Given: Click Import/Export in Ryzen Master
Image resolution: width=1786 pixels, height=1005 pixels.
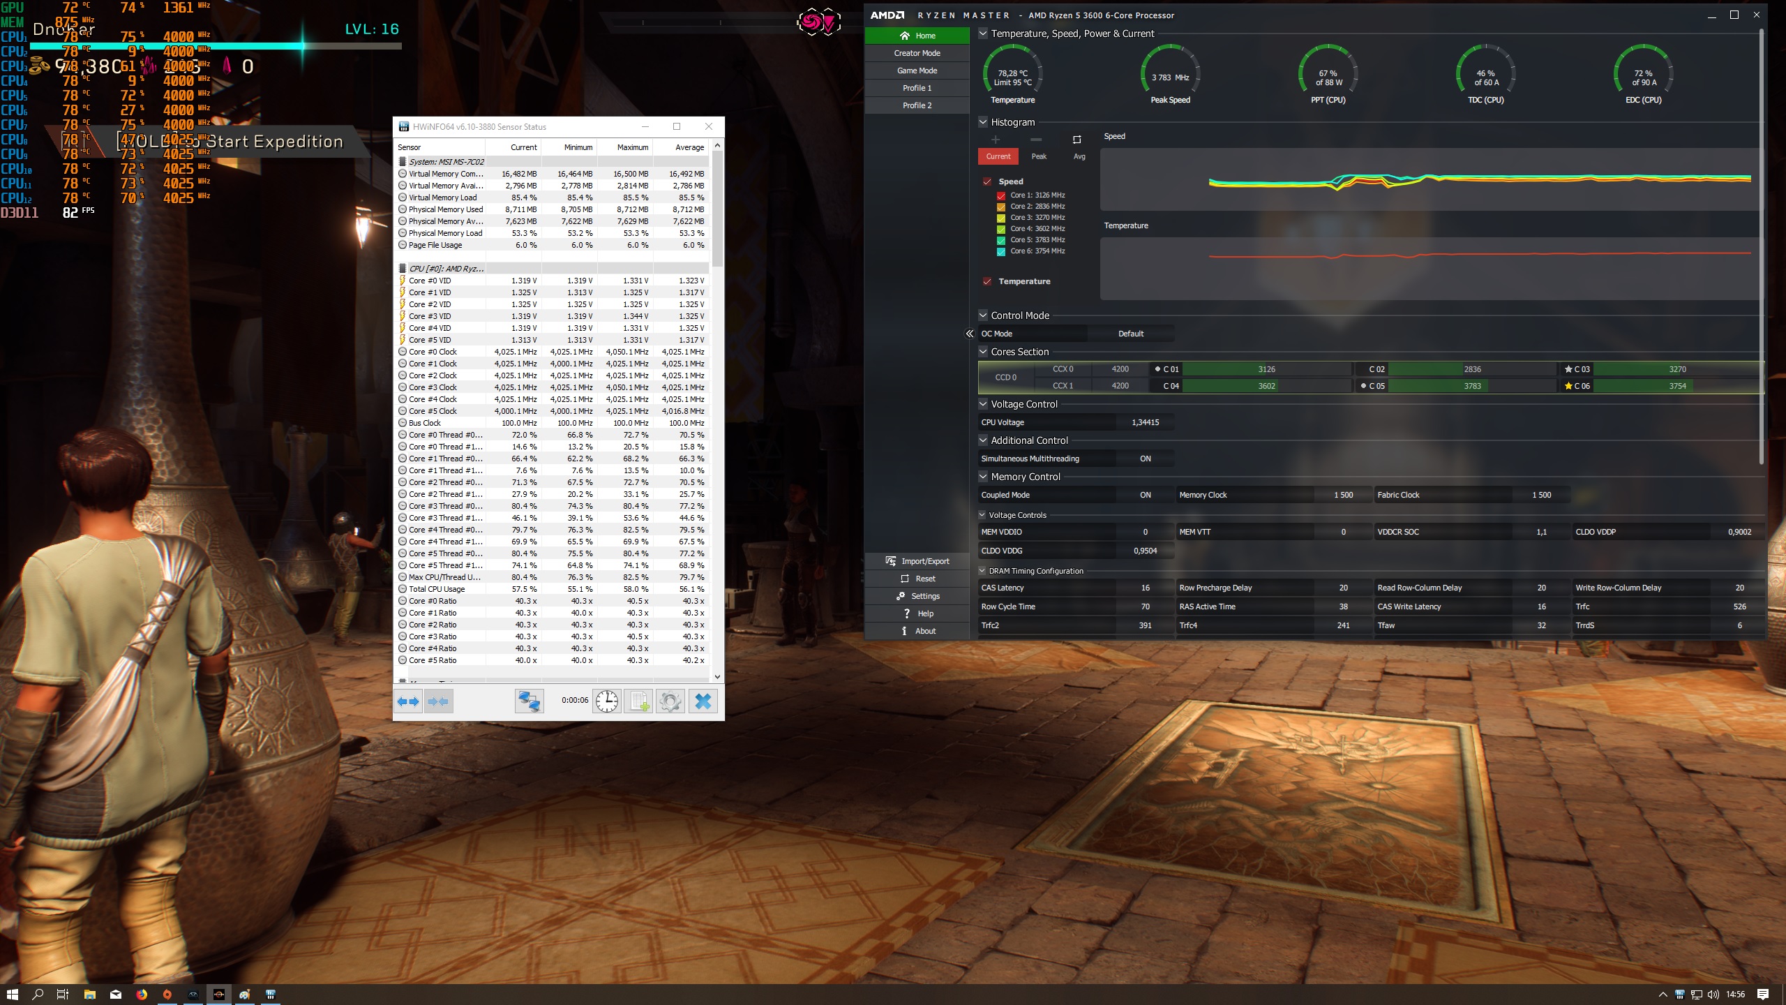Looking at the screenshot, I should click(x=917, y=561).
